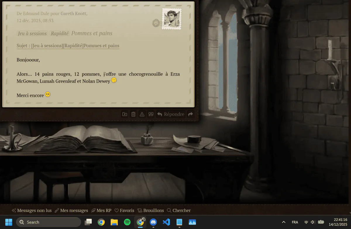
Task: Open the Windows Start menu
Action: (x=9, y=222)
